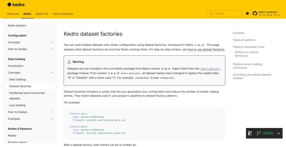Click the Kedro diamond logo
The height and width of the screenshot is (147, 286).
(9, 4)
